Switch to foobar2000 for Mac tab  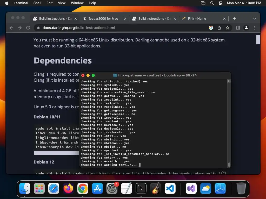(103, 19)
